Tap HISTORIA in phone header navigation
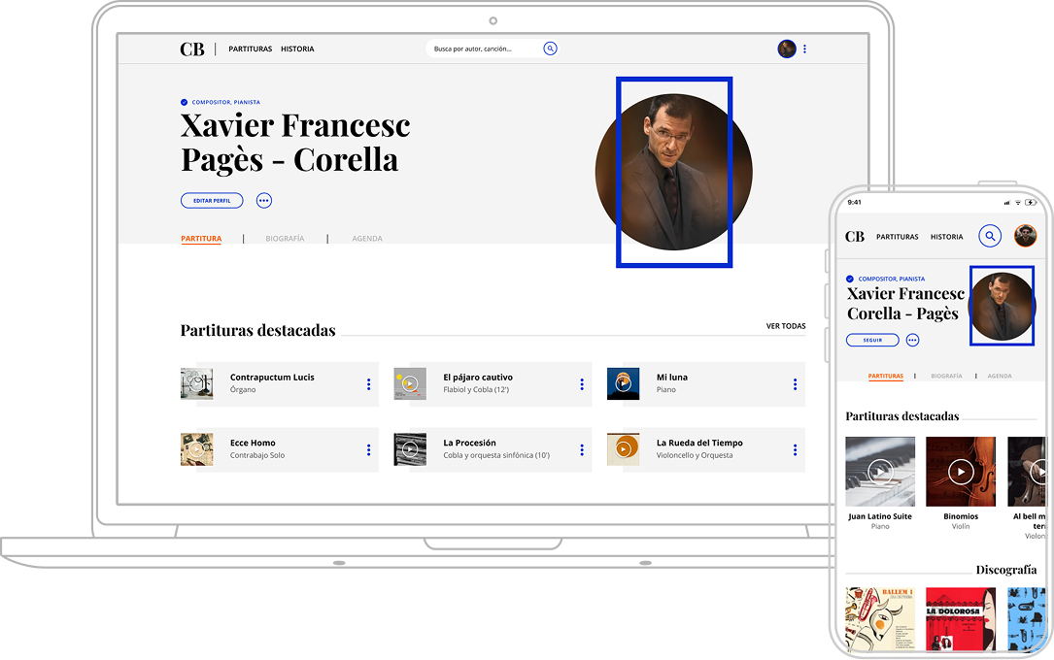 [x=946, y=237]
